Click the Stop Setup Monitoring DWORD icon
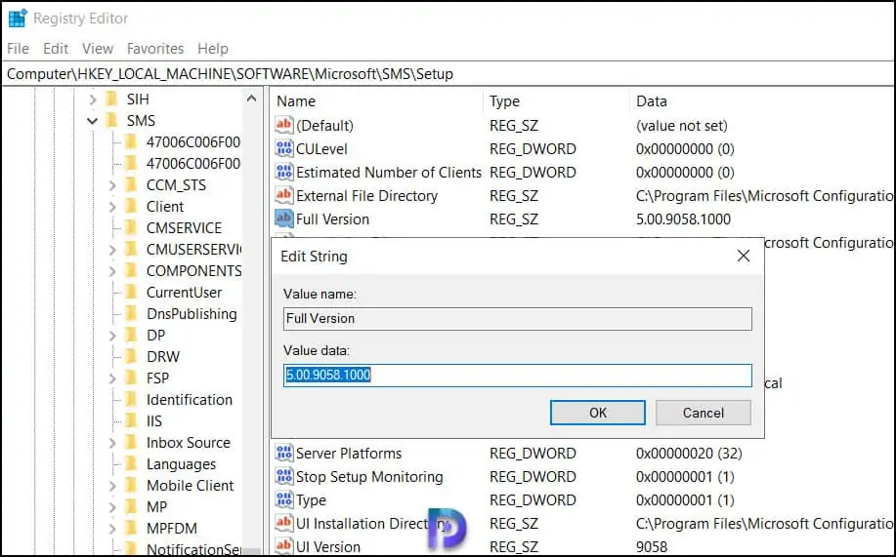This screenshot has height=557, width=896. coord(284,477)
